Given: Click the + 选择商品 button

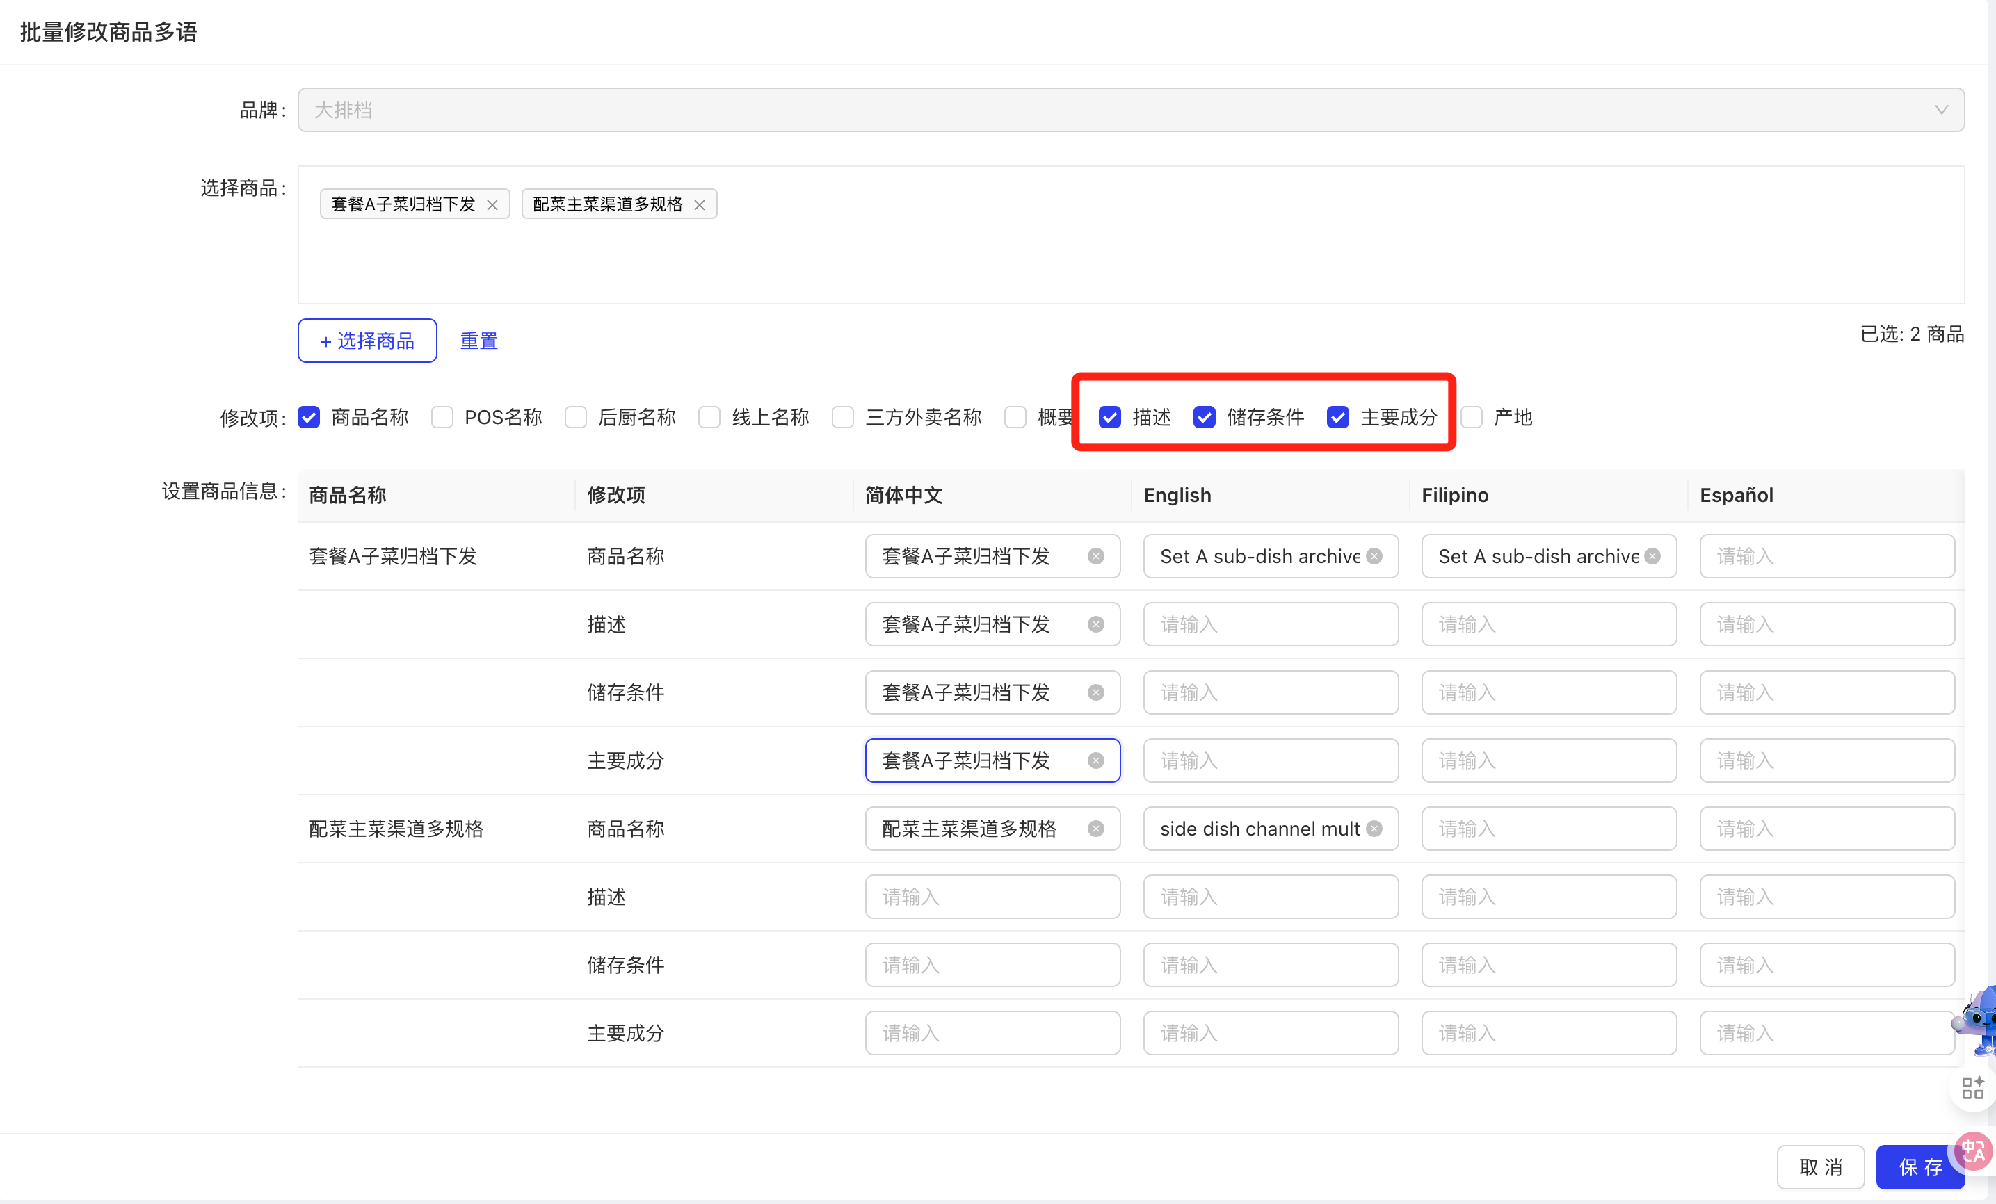Looking at the screenshot, I should pyautogui.click(x=367, y=341).
